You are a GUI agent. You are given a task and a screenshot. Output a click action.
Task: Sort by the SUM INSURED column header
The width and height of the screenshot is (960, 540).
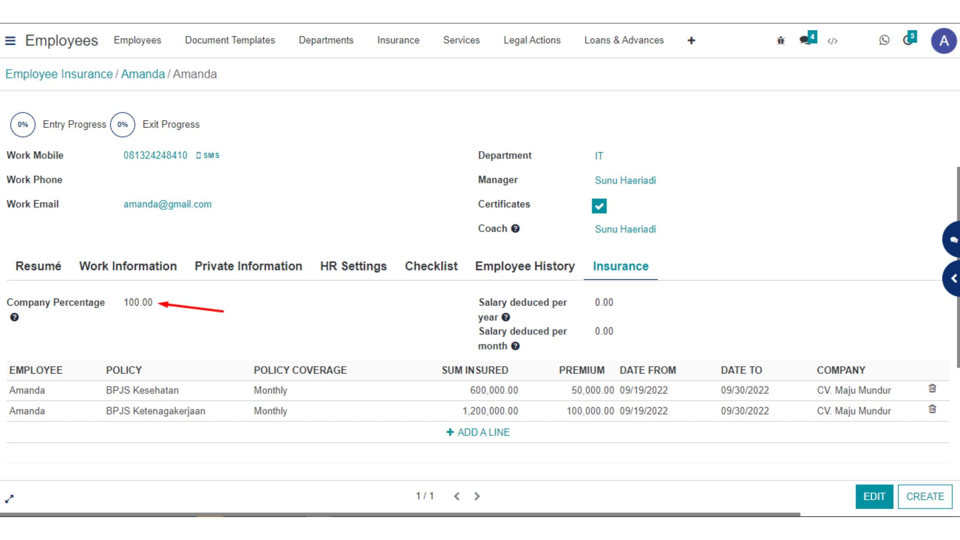(475, 370)
